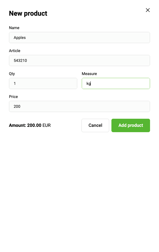Image resolution: width=159 pixels, height=252 pixels.
Task: Click the Article field label
Action: tap(15, 51)
